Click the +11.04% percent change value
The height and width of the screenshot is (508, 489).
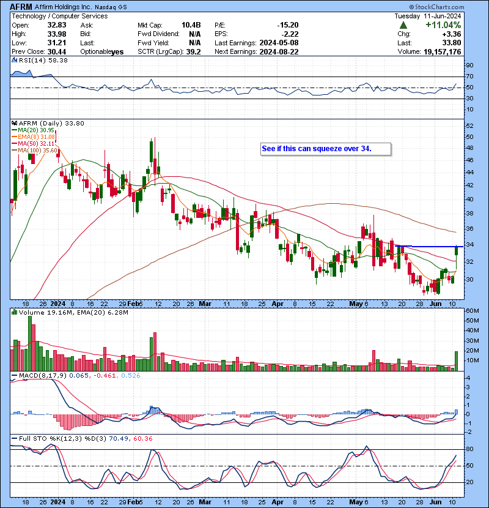coord(443,25)
